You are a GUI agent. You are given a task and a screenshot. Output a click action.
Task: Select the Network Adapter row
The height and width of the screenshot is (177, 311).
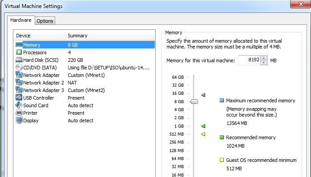pos(85,75)
